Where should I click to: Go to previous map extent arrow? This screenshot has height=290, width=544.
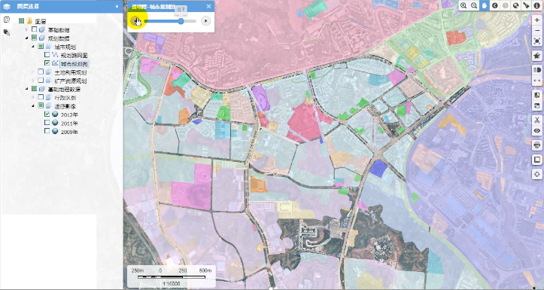click(x=495, y=5)
